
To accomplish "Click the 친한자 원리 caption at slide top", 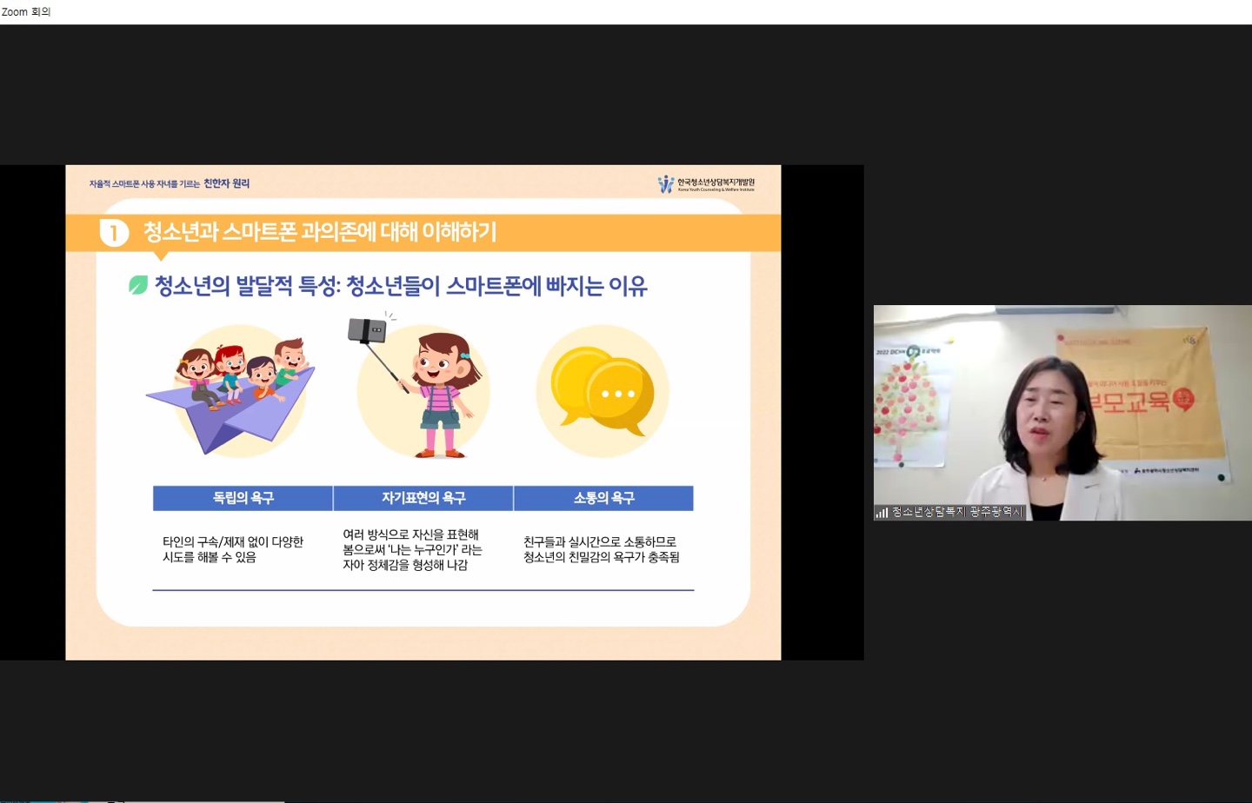I will [226, 183].
